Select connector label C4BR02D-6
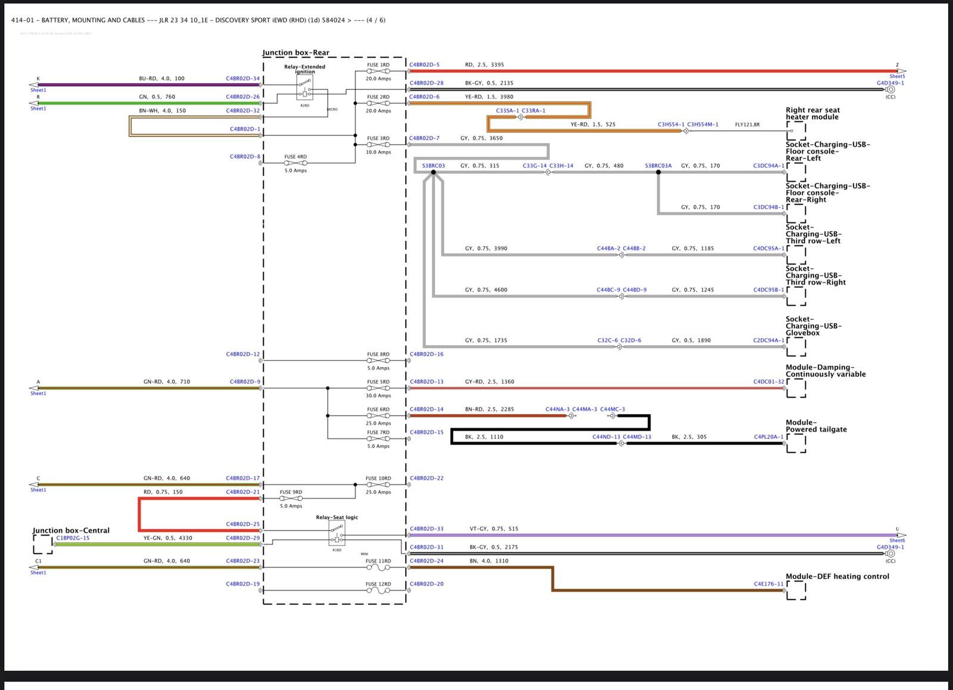The width and height of the screenshot is (953, 690). tap(425, 97)
